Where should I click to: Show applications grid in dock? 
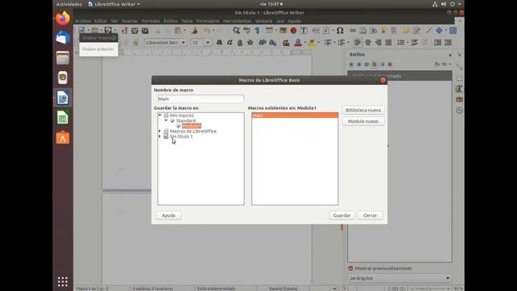point(63,281)
